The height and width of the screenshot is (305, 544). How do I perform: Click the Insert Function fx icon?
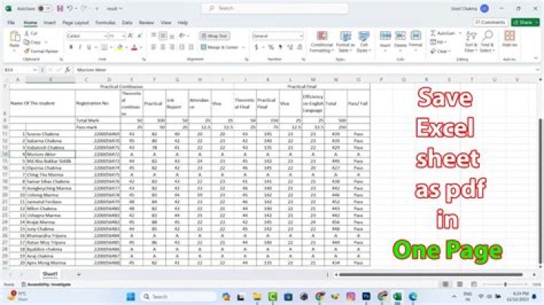pyautogui.click(x=67, y=69)
